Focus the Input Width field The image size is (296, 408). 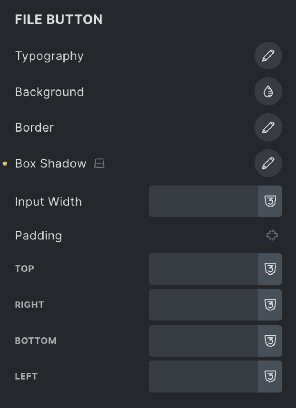[x=203, y=201]
